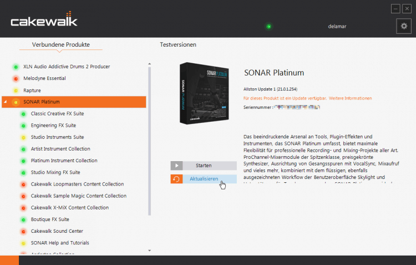Select Cakewalk Sound Center

pos(57,231)
